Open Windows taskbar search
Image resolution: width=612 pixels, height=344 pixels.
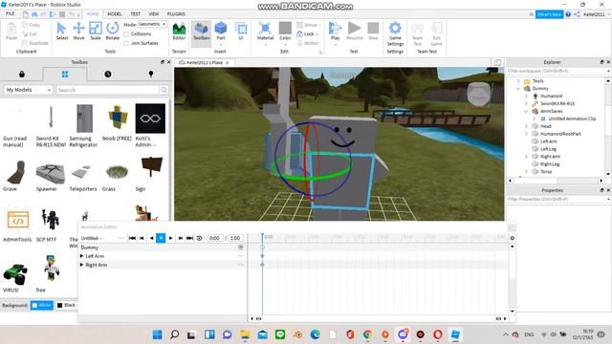tap(174, 334)
